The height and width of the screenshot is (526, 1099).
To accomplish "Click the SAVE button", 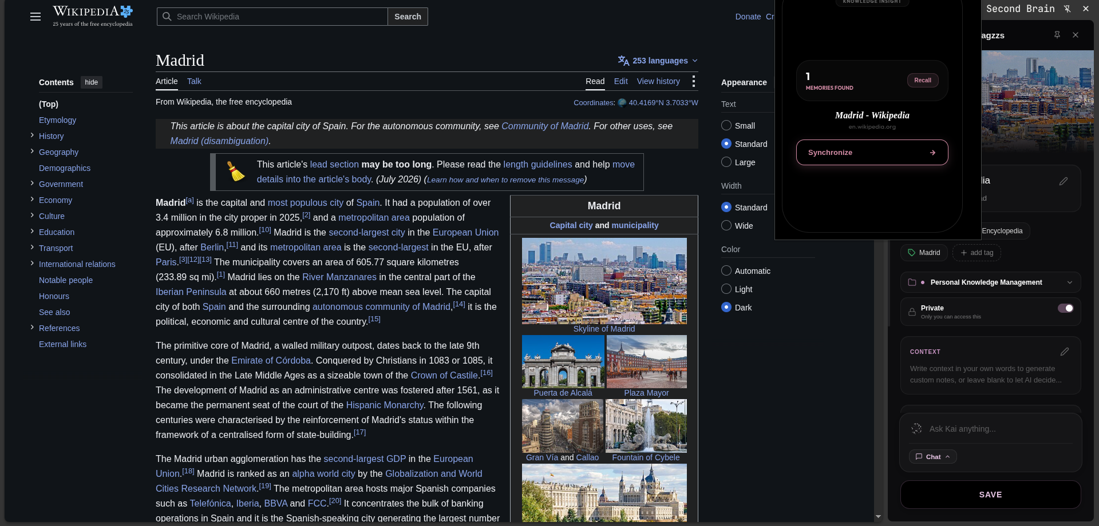I will click(x=990, y=495).
